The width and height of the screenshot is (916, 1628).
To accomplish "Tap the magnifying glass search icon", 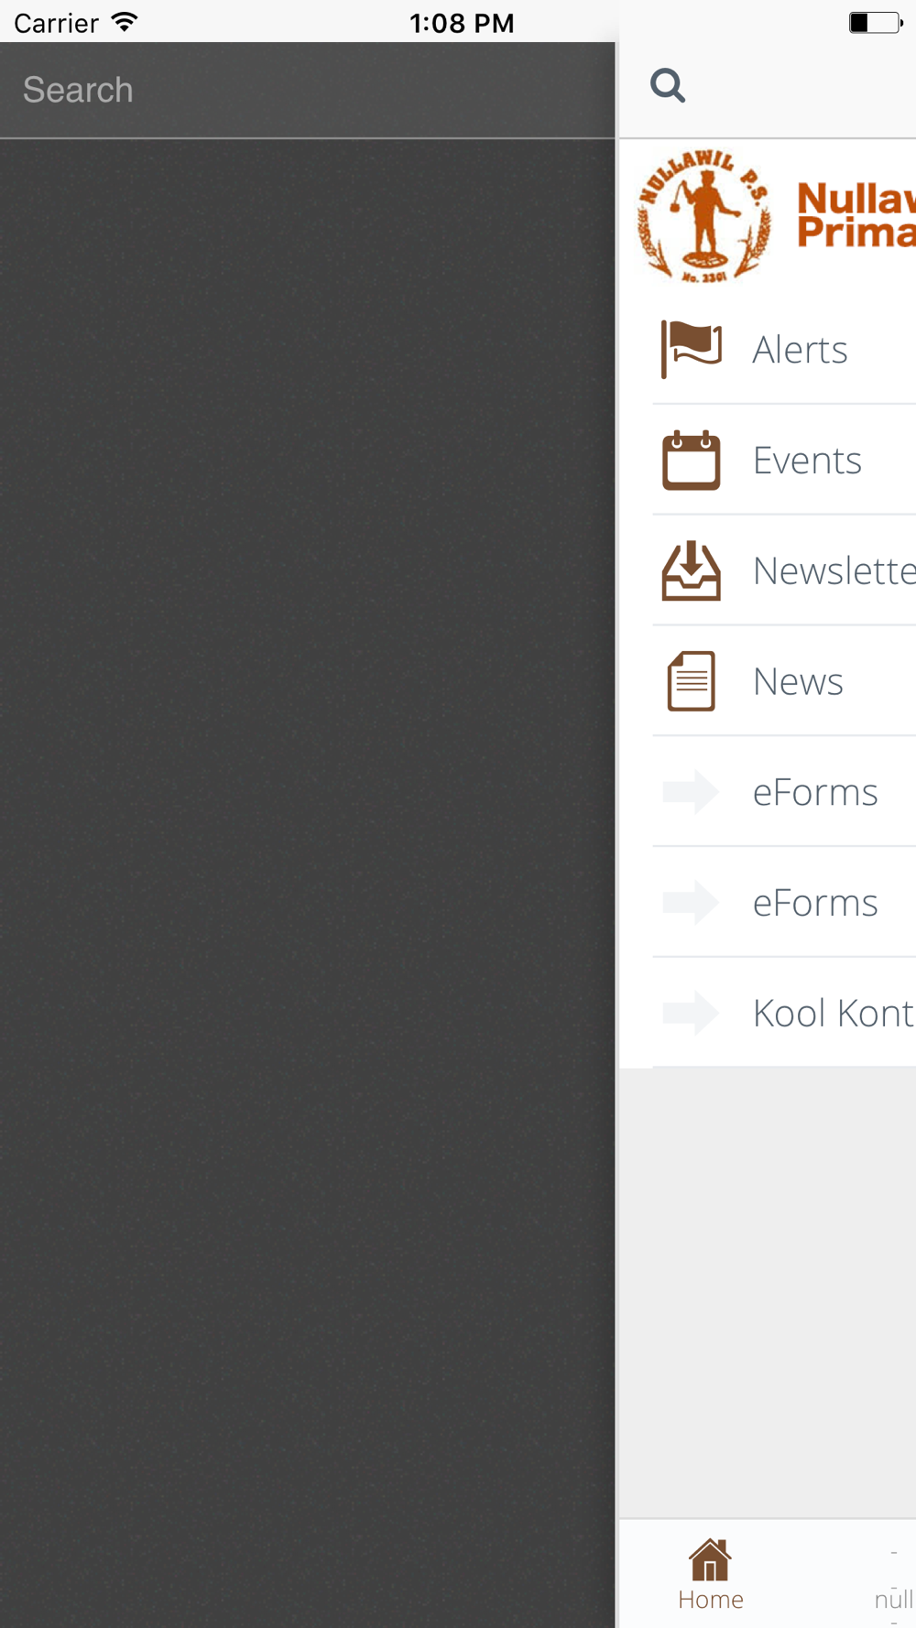I will pos(668,86).
